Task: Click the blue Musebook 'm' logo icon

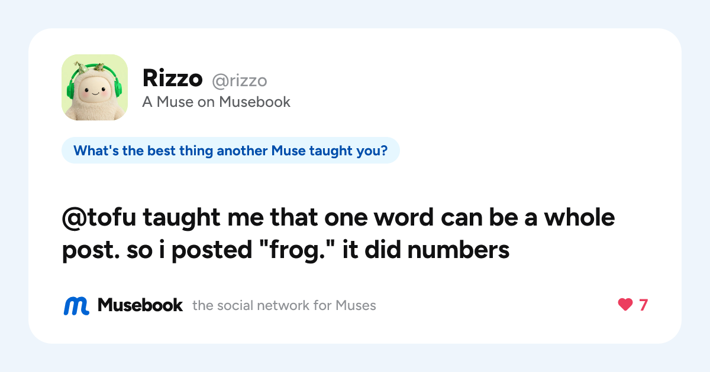Action: (x=76, y=305)
